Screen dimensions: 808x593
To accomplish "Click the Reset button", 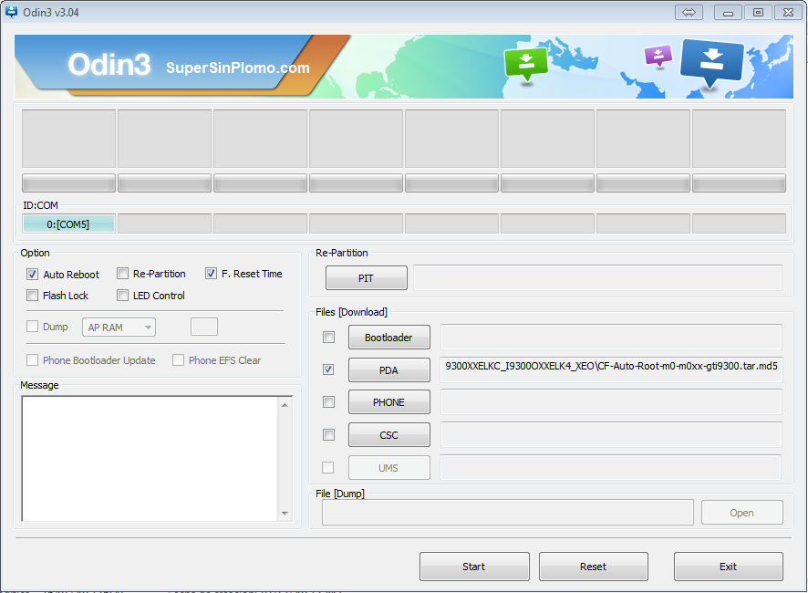I will [x=594, y=567].
